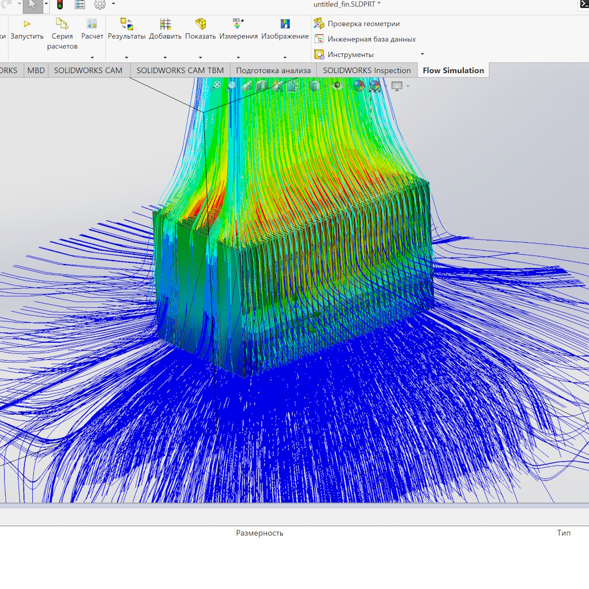
Task: Open Инженерная база данных
Action: tap(371, 39)
